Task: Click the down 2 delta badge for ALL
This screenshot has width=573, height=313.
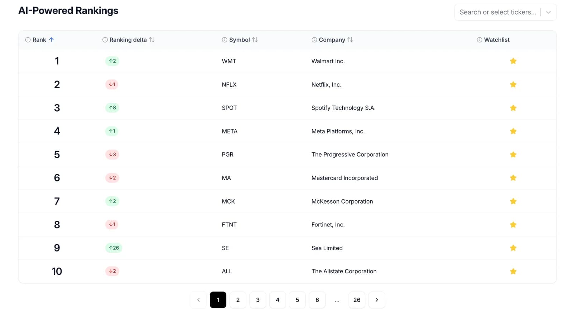Action: (112, 271)
